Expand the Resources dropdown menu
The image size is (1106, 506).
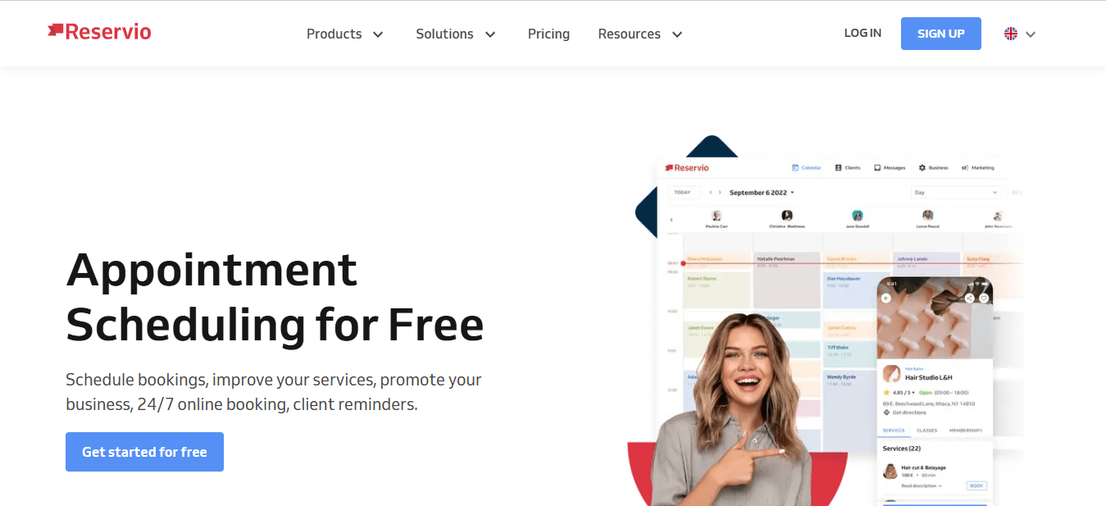640,34
